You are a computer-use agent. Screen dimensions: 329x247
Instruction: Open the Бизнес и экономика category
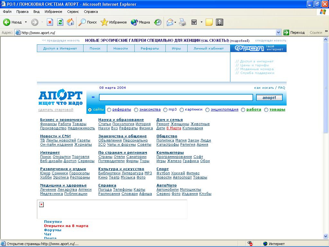click(x=61, y=120)
